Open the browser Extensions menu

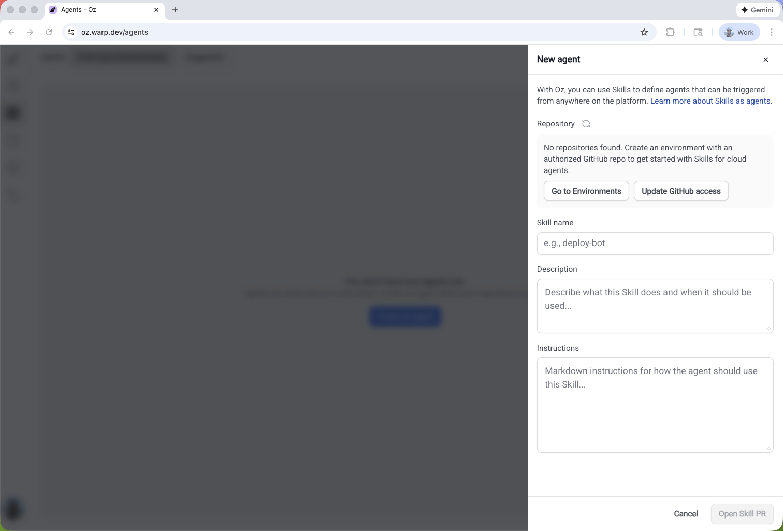(670, 32)
